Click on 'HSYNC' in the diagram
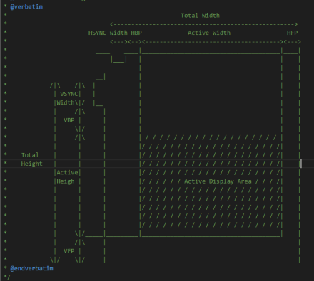This screenshot has height=281, width=314. 97,33
